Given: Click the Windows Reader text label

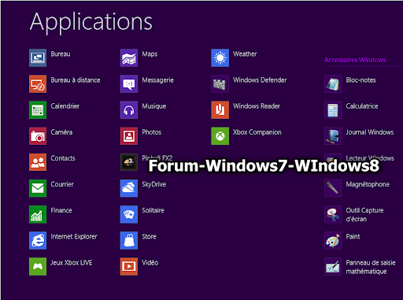Looking at the screenshot, I should click(x=257, y=106).
